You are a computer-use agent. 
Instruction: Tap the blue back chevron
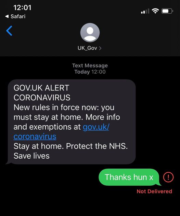pyautogui.click(x=9, y=31)
